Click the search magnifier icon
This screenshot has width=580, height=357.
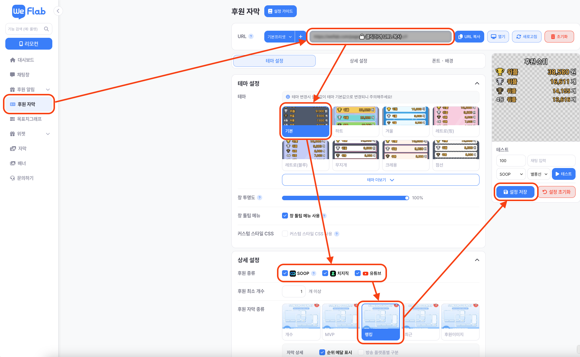coord(46,29)
